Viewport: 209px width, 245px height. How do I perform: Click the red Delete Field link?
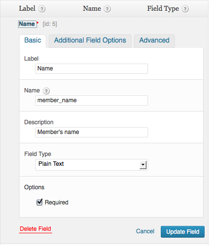click(36, 229)
